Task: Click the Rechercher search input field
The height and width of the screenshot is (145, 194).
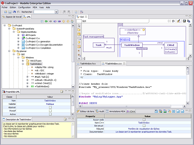Action: 44,12
